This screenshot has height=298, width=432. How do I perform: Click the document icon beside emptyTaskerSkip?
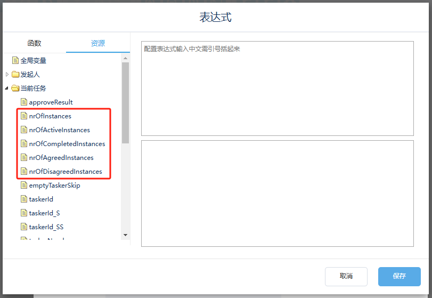click(23, 185)
